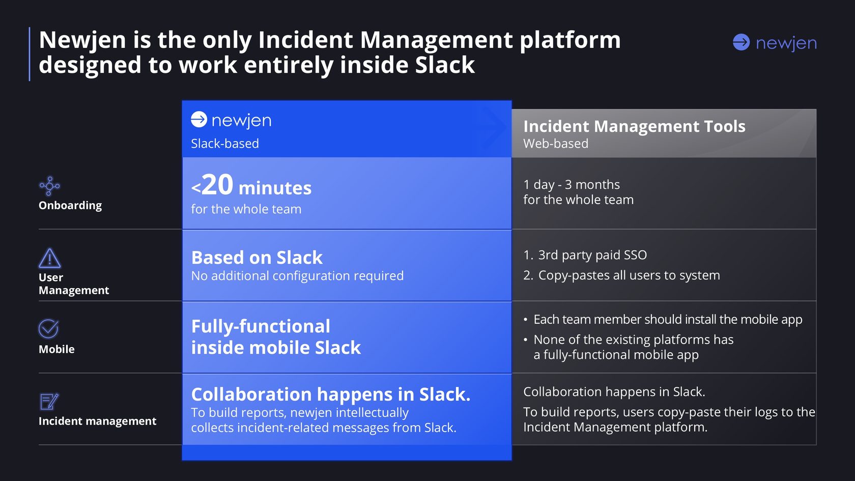Click 'for the whole team' in blue column
The width and height of the screenshot is (855, 481).
pyautogui.click(x=246, y=209)
